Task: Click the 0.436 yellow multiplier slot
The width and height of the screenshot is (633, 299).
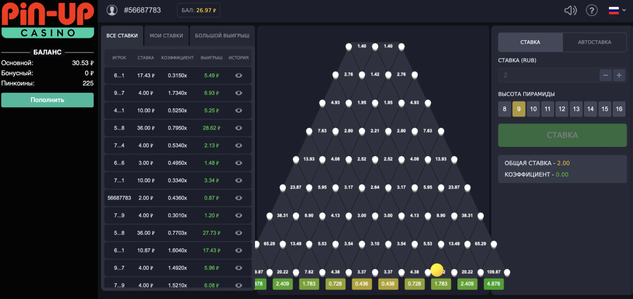Action: 361,284
